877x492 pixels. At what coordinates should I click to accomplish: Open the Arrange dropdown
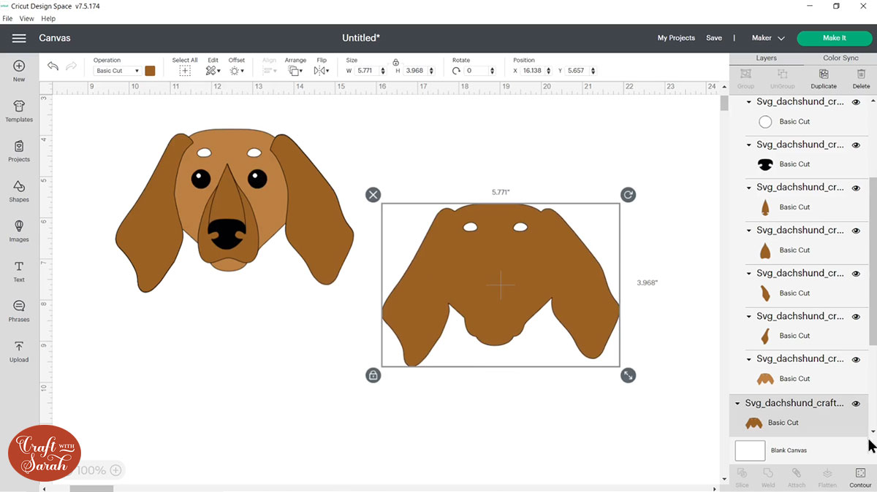(295, 71)
